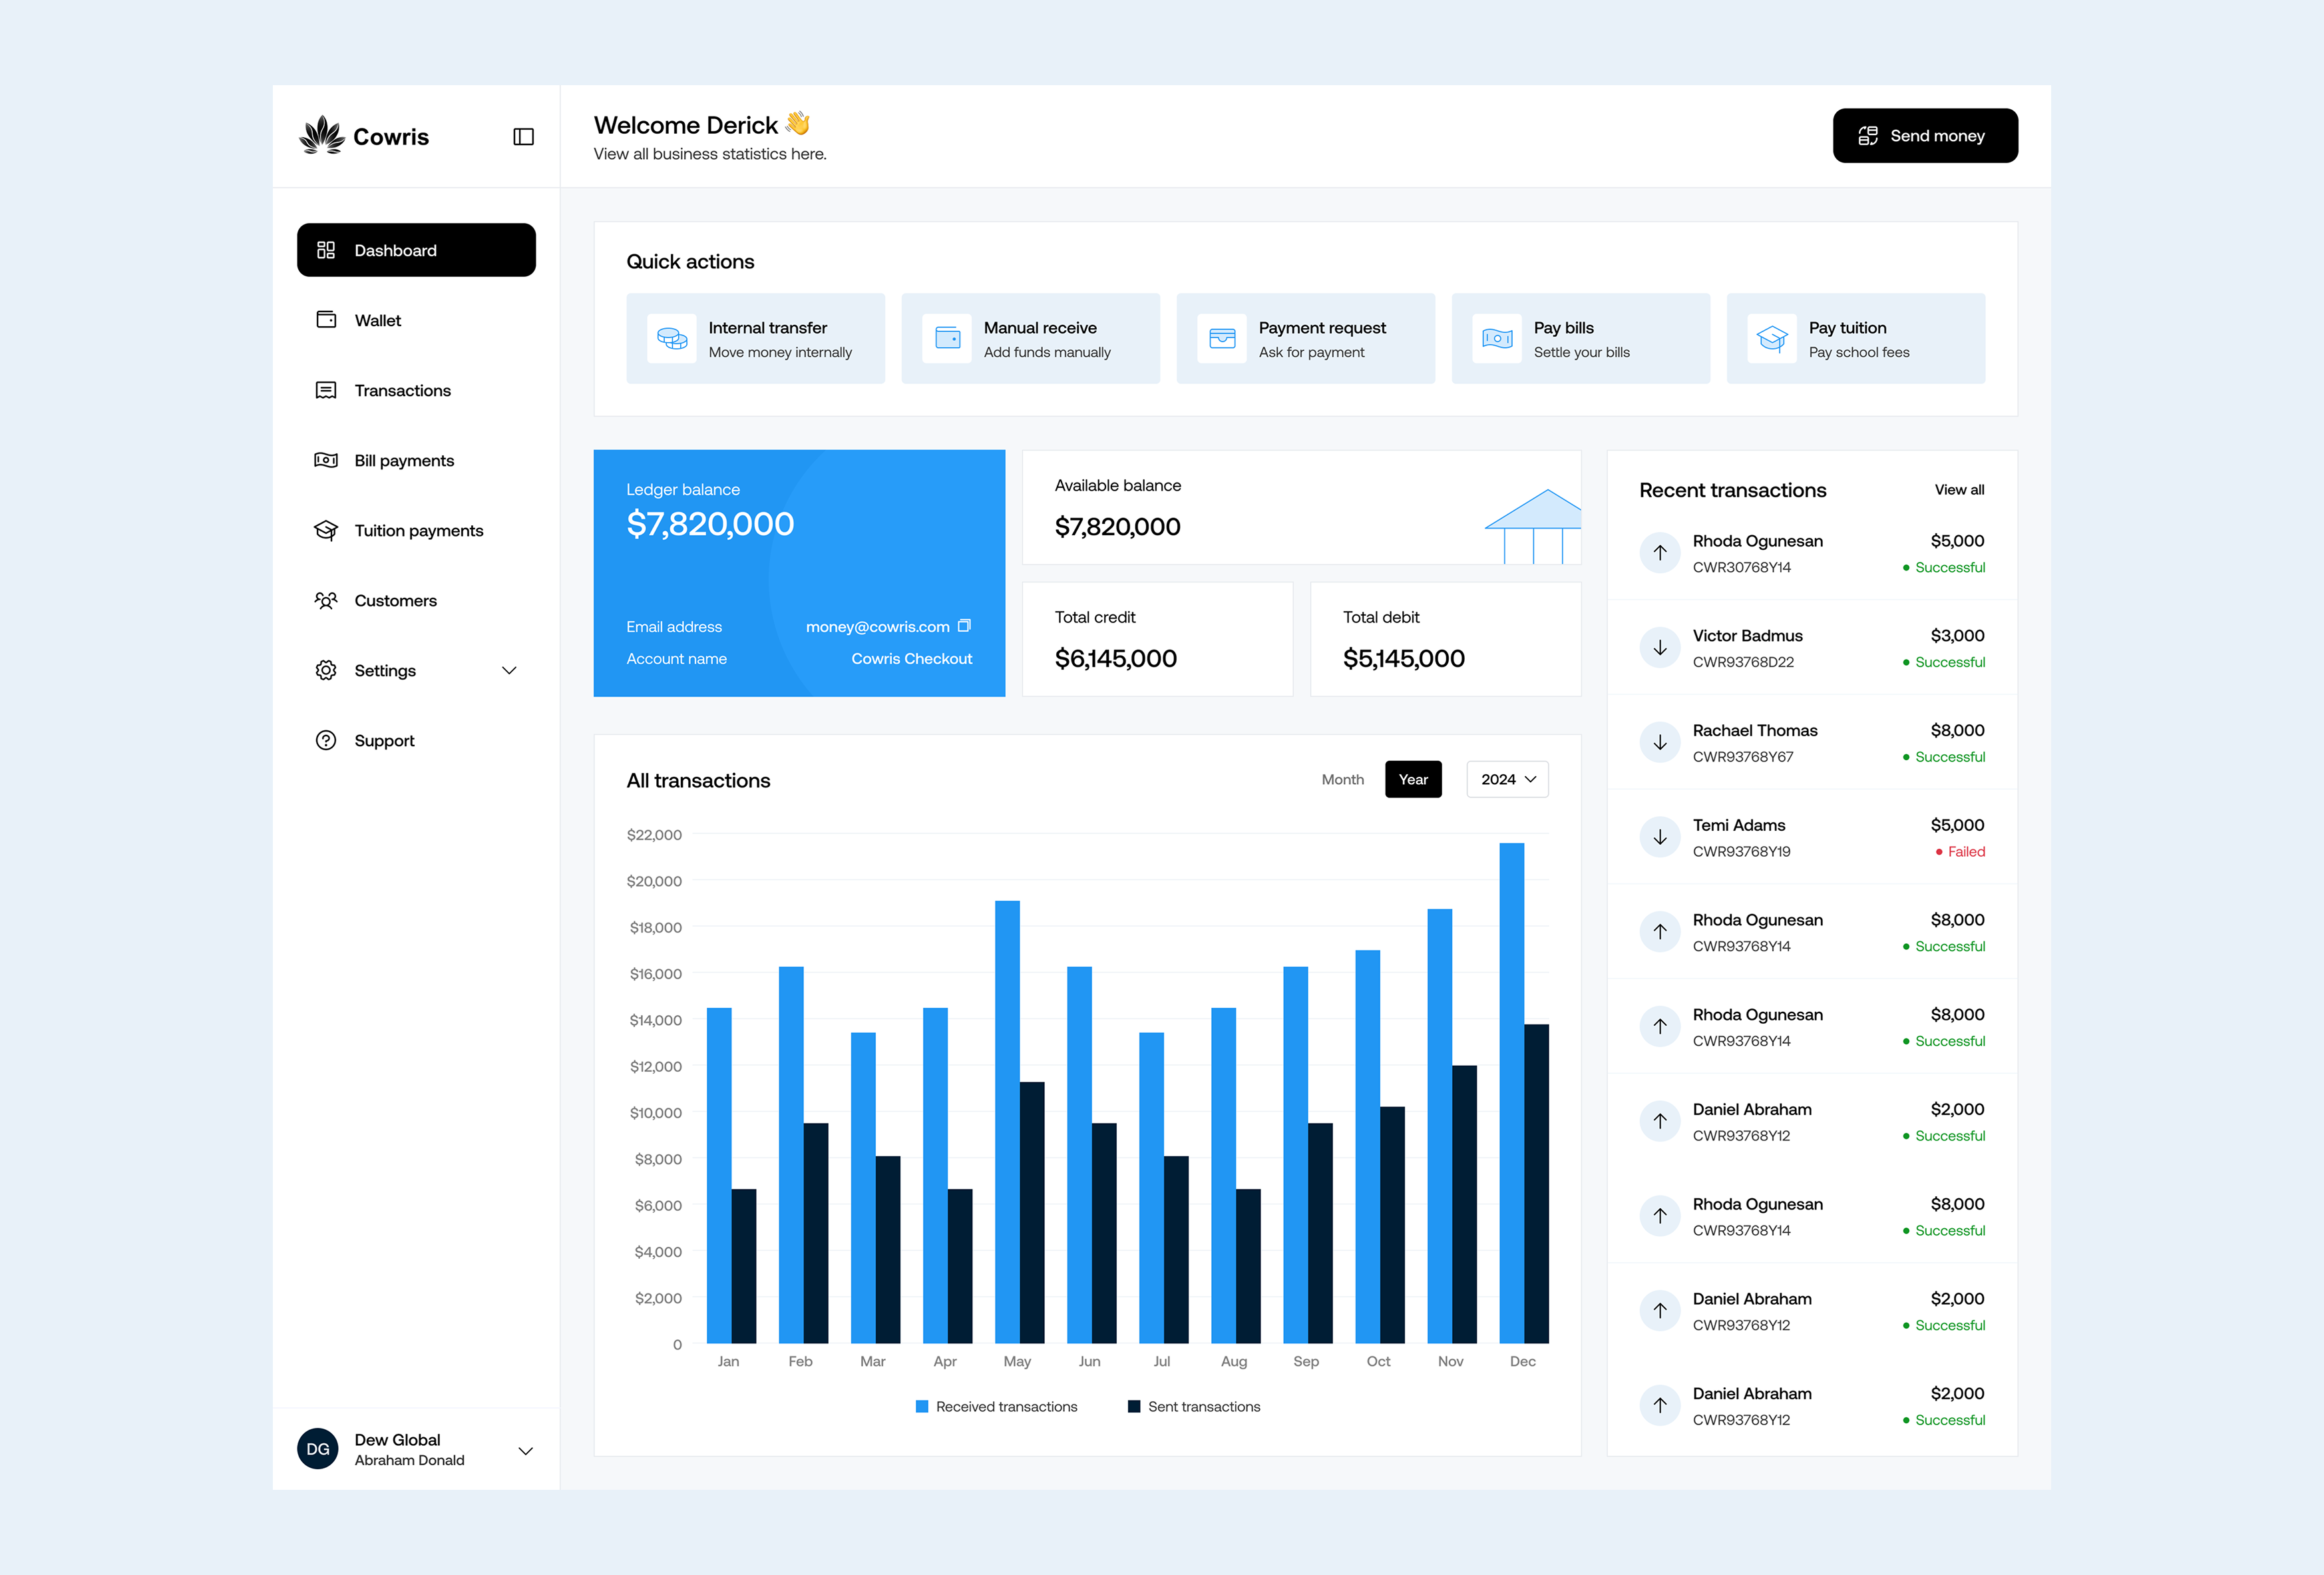Viewport: 2324px width, 1575px height.
Task: Click the up arrow on Rhoda Ogunesan CWR30768Y14
Action: point(1660,553)
